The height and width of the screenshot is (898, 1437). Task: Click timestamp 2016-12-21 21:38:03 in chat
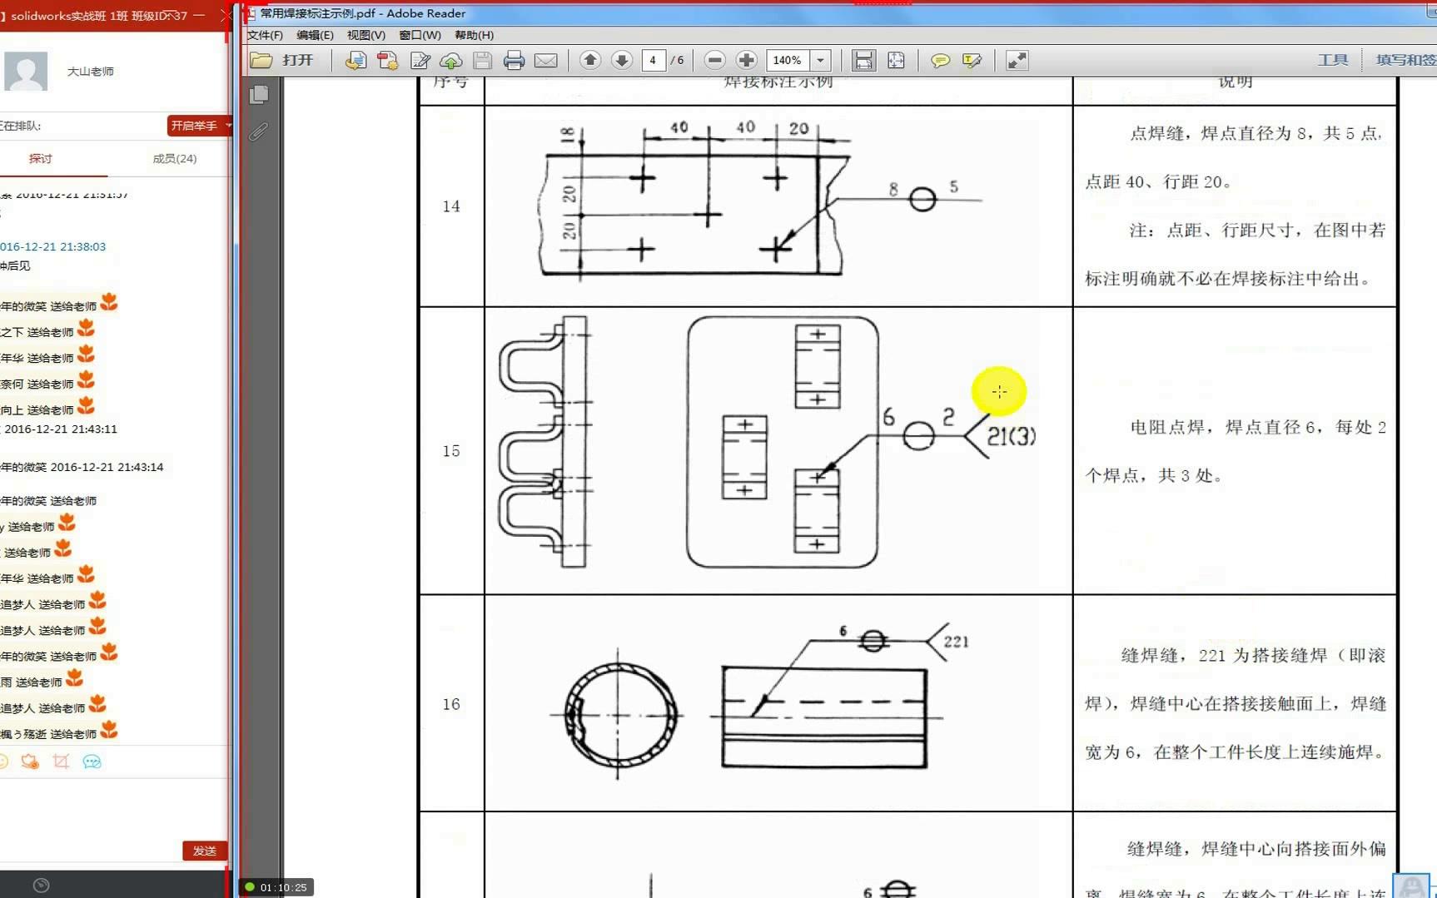[x=53, y=246]
